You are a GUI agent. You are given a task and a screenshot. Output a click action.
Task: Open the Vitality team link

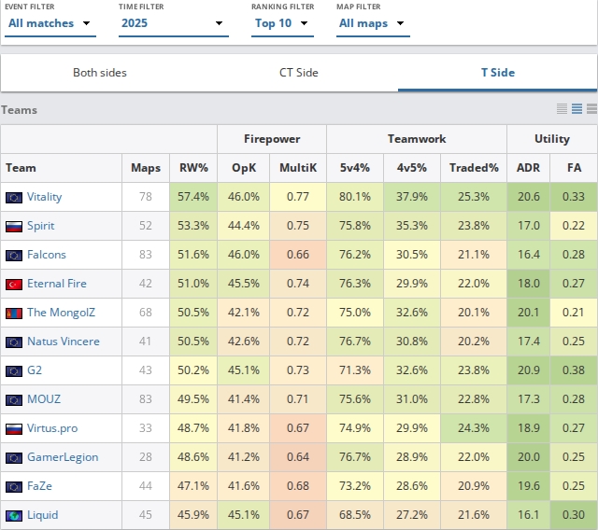pyautogui.click(x=44, y=197)
